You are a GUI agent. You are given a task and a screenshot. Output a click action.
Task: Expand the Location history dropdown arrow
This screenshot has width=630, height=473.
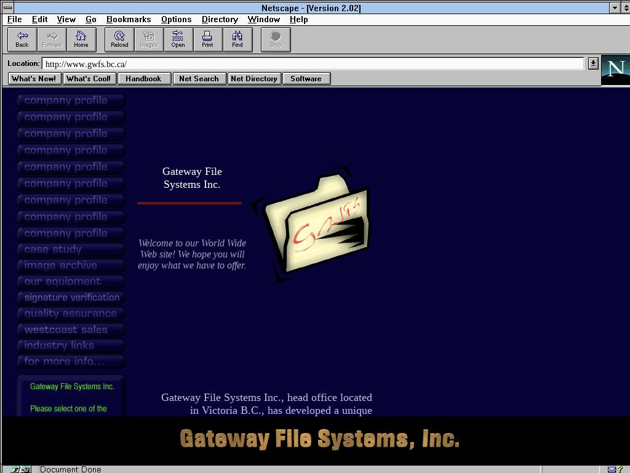tap(593, 63)
